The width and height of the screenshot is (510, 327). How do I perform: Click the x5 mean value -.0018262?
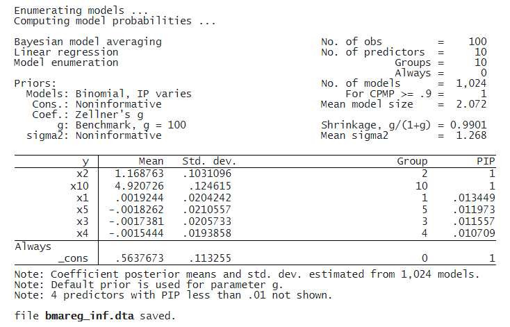click(136, 210)
